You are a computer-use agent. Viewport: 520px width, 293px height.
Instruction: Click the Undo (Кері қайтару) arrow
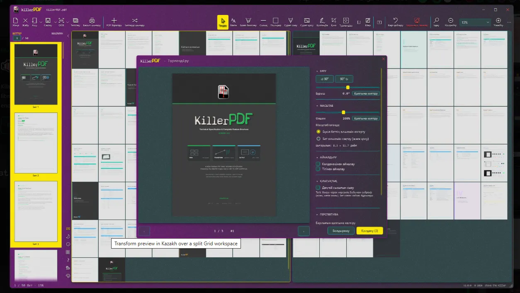pyautogui.click(x=395, y=20)
